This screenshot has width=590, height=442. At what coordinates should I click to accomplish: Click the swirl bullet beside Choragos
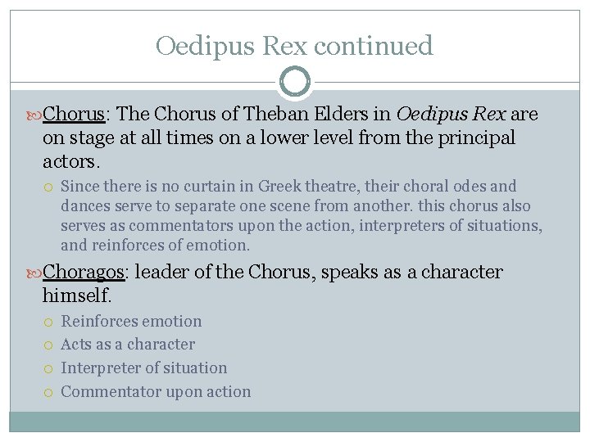coord(34,273)
